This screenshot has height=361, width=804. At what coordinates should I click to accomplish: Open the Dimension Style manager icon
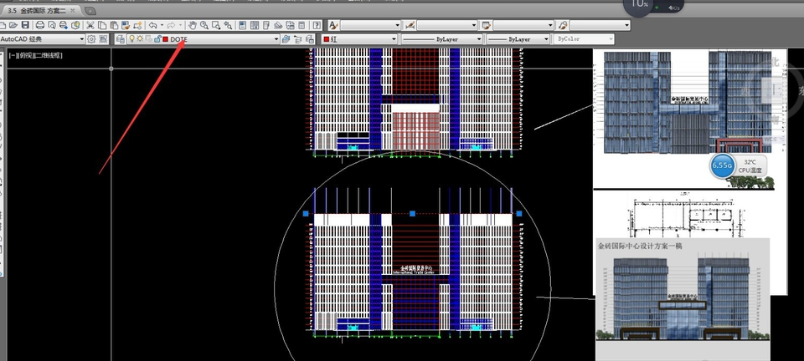[410, 25]
